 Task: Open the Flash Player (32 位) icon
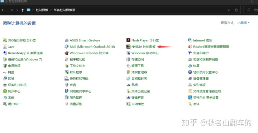coord(128,40)
